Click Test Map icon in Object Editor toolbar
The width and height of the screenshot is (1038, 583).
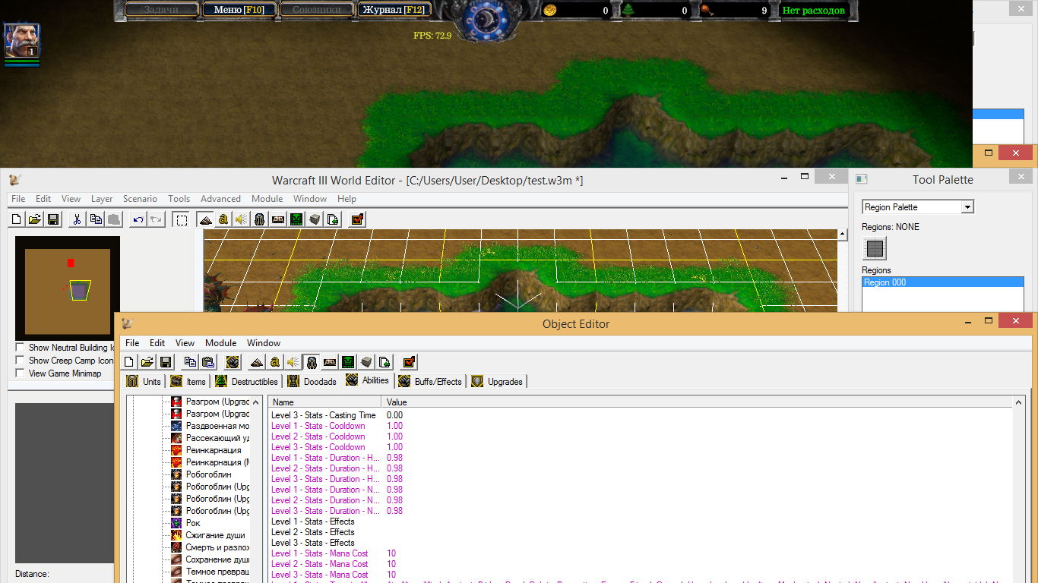click(409, 362)
